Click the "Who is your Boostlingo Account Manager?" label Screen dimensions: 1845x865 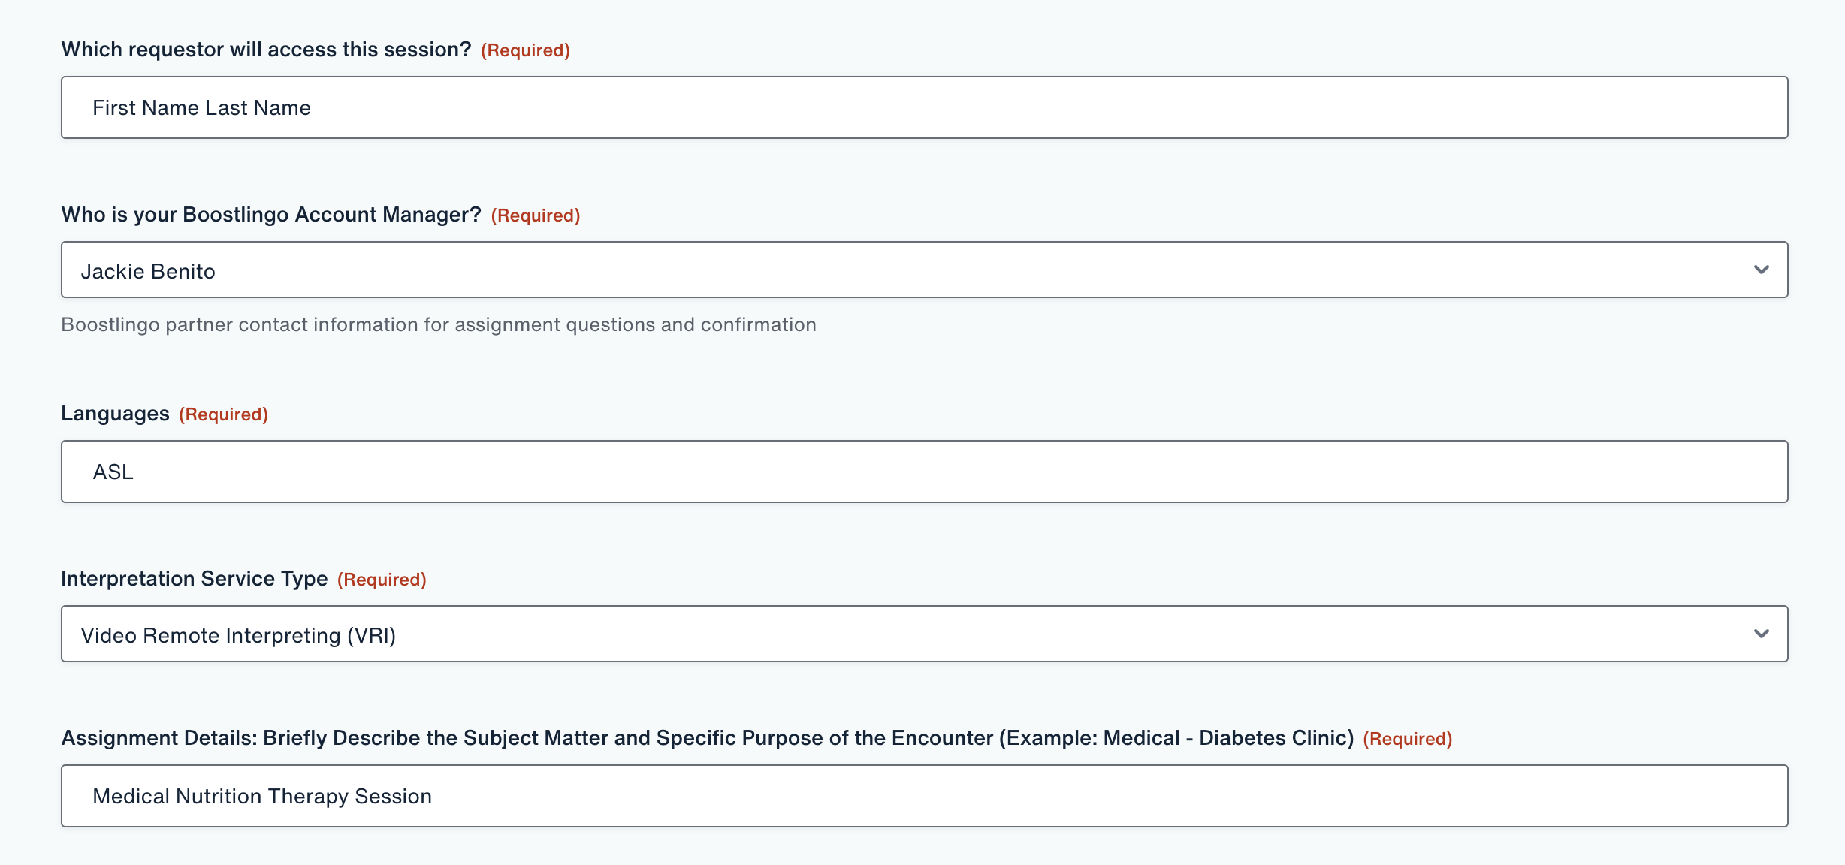pos(271,215)
